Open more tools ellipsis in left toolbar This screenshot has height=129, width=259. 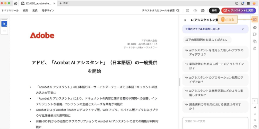point(4,31)
